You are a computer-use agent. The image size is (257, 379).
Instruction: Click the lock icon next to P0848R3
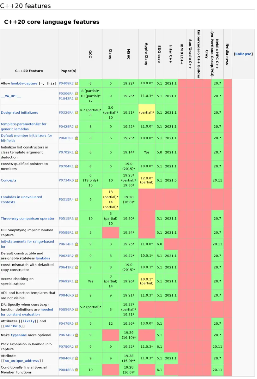[76, 370]
